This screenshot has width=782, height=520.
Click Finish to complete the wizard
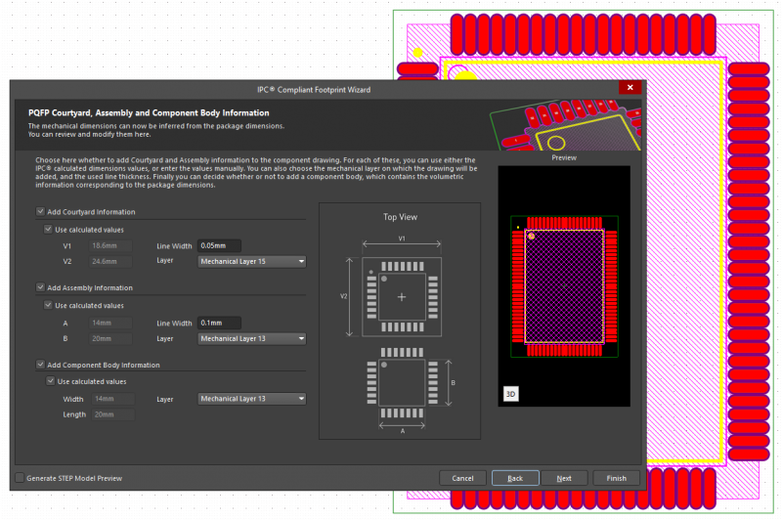coord(616,478)
